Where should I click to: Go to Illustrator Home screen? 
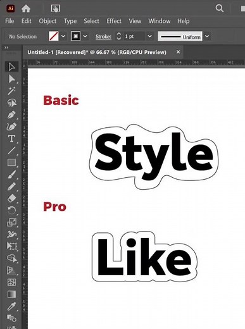click(26, 8)
